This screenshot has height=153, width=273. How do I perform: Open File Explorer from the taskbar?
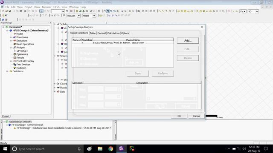pyautogui.click(x=100, y=149)
